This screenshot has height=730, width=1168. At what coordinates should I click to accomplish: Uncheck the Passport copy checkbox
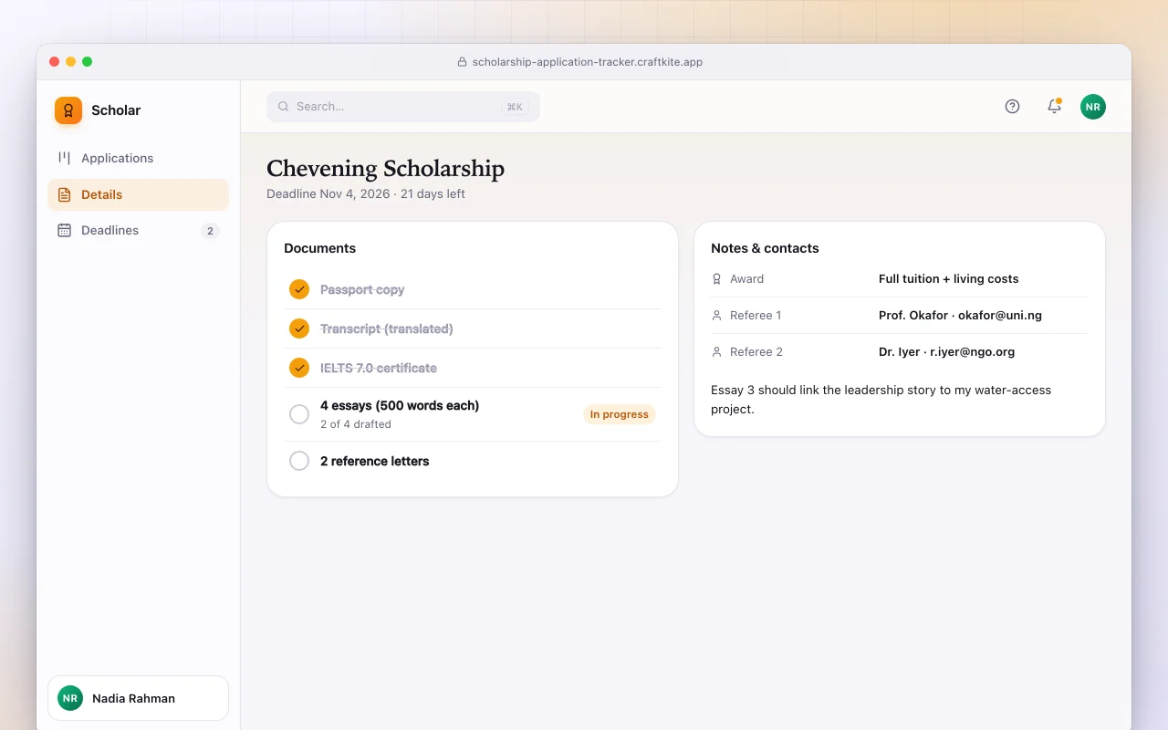[299, 289]
